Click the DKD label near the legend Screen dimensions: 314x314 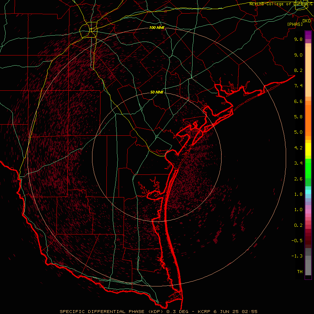(x=307, y=21)
